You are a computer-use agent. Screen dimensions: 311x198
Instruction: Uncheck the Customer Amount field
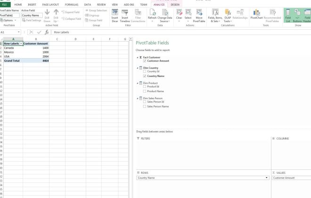pyautogui.click(x=145, y=61)
